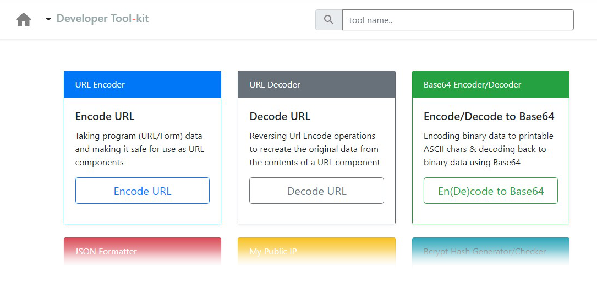Click the Decode URL card title
597x287 pixels.
[x=280, y=116]
